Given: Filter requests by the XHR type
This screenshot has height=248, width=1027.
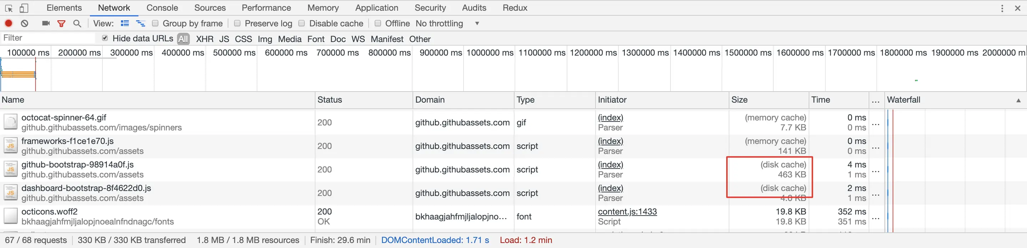Looking at the screenshot, I should pyautogui.click(x=204, y=39).
